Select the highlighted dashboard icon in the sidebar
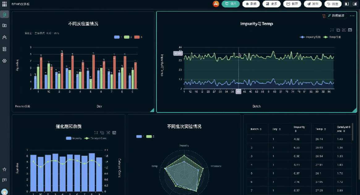 pos(4,15)
